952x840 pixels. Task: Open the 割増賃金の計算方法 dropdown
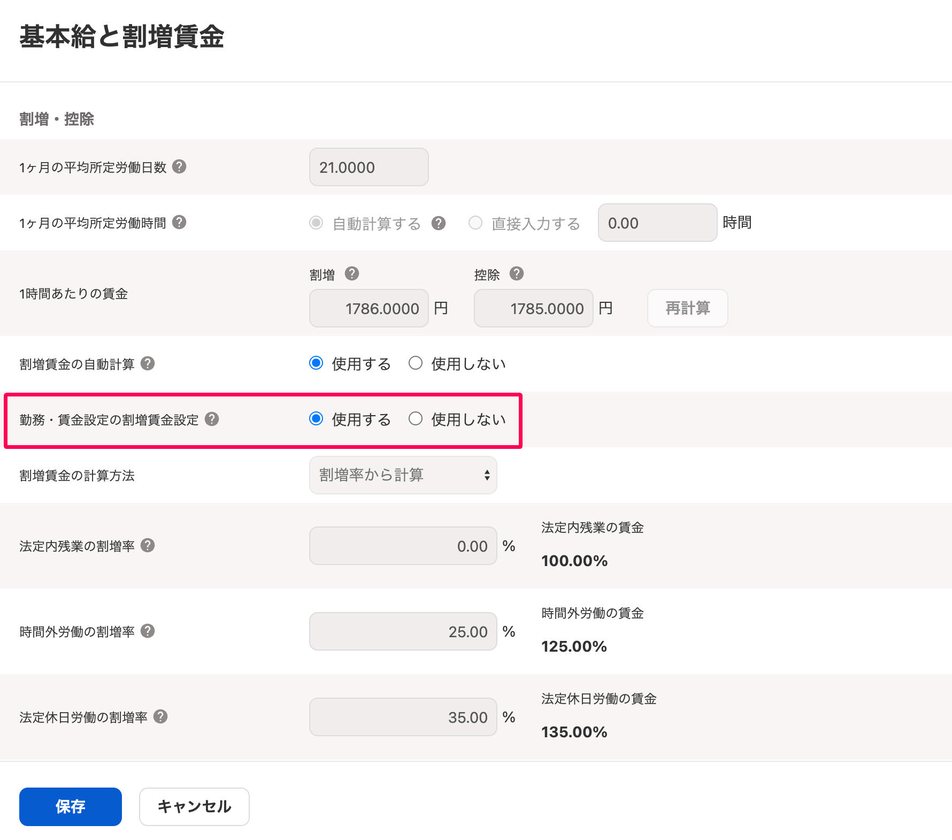(403, 475)
